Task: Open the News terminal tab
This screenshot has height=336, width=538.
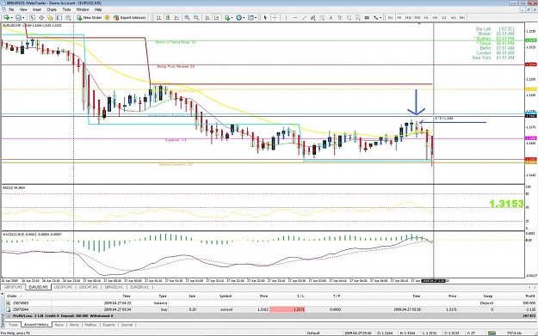Action: 59,325
